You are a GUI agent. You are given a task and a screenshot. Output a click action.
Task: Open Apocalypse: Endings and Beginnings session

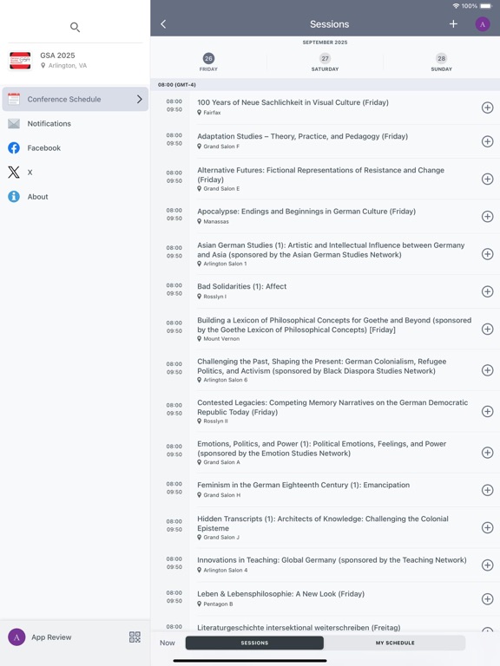(306, 212)
